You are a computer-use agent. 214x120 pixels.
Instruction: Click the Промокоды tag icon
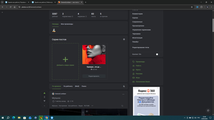(x=134, y=62)
